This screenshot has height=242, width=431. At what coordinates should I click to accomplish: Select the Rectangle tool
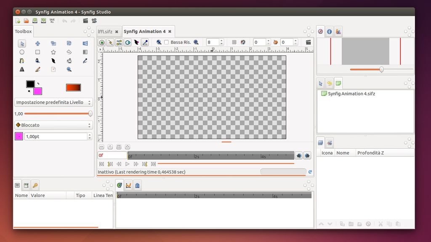tap(37, 52)
